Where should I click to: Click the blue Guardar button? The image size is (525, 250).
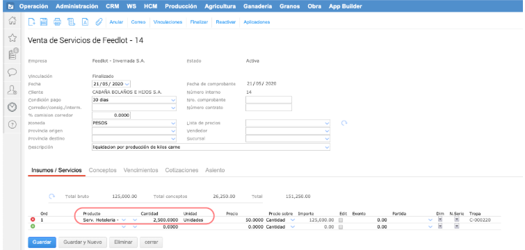[42, 242]
